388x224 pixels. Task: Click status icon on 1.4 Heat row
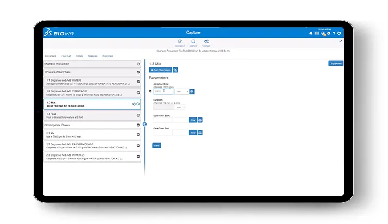tap(138, 115)
